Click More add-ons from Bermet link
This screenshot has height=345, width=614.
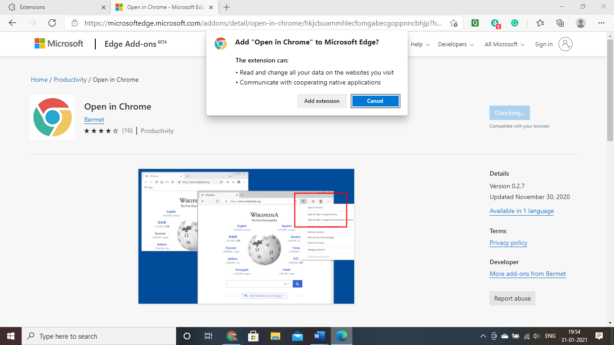(528, 274)
